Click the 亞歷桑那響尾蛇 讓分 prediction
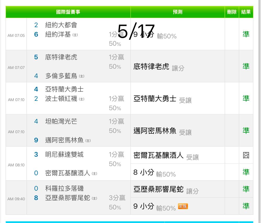The width and height of the screenshot is (263, 223). (x=166, y=190)
